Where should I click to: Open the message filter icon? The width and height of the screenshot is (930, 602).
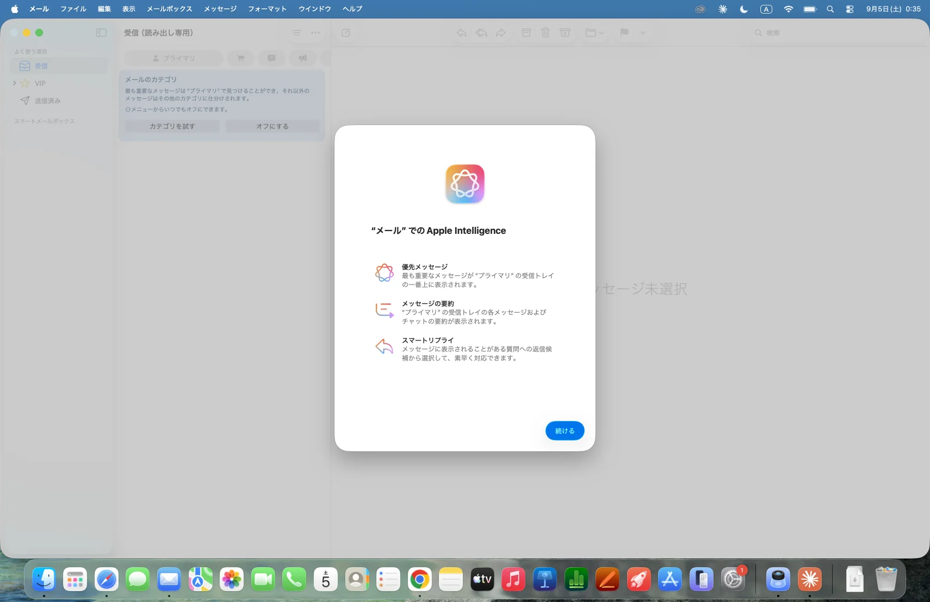click(296, 33)
